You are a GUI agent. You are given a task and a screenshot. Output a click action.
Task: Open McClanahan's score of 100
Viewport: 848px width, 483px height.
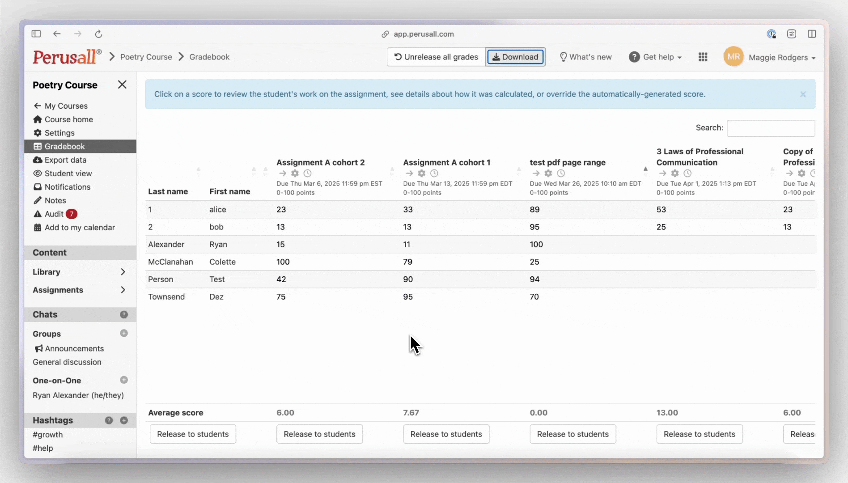(283, 262)
